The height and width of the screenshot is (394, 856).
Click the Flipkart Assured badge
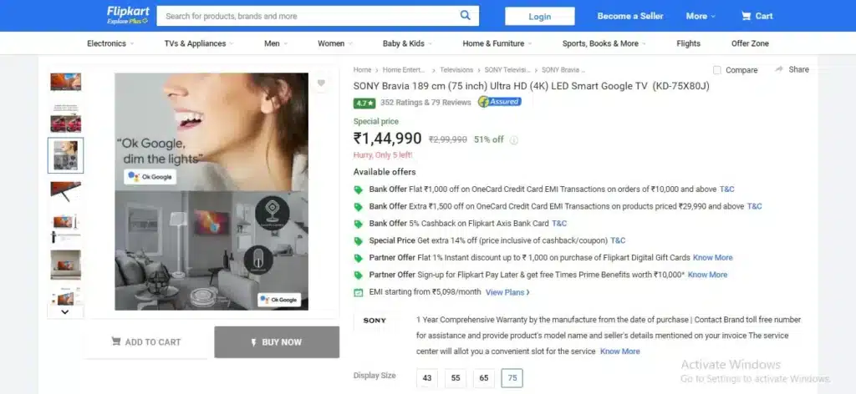click(500, 102)
